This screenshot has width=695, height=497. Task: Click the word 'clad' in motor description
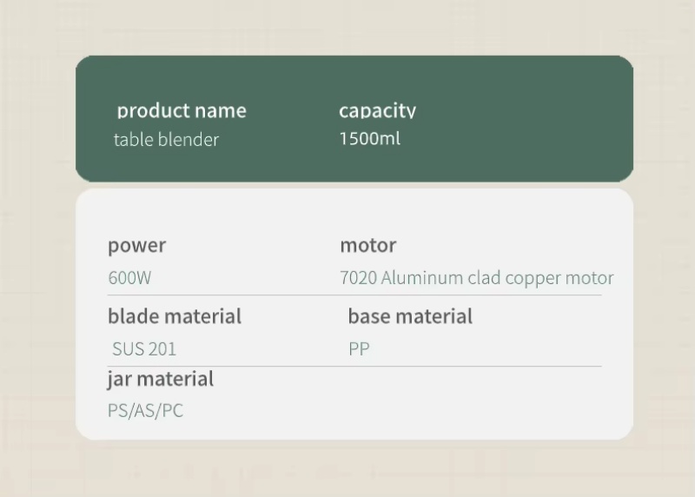(484, 278)
